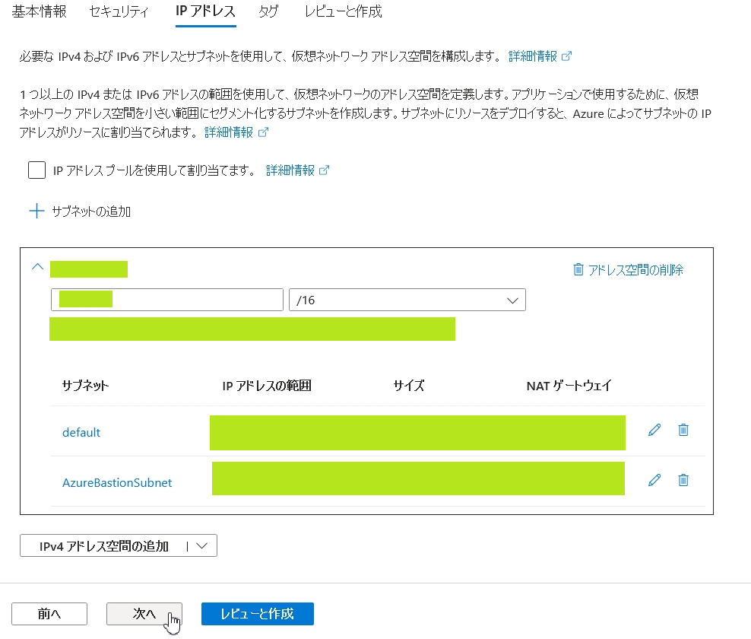This screenshot has width=751, height=639.
Task: Click the trash icon for default subnet
Action: coord(683,430)
